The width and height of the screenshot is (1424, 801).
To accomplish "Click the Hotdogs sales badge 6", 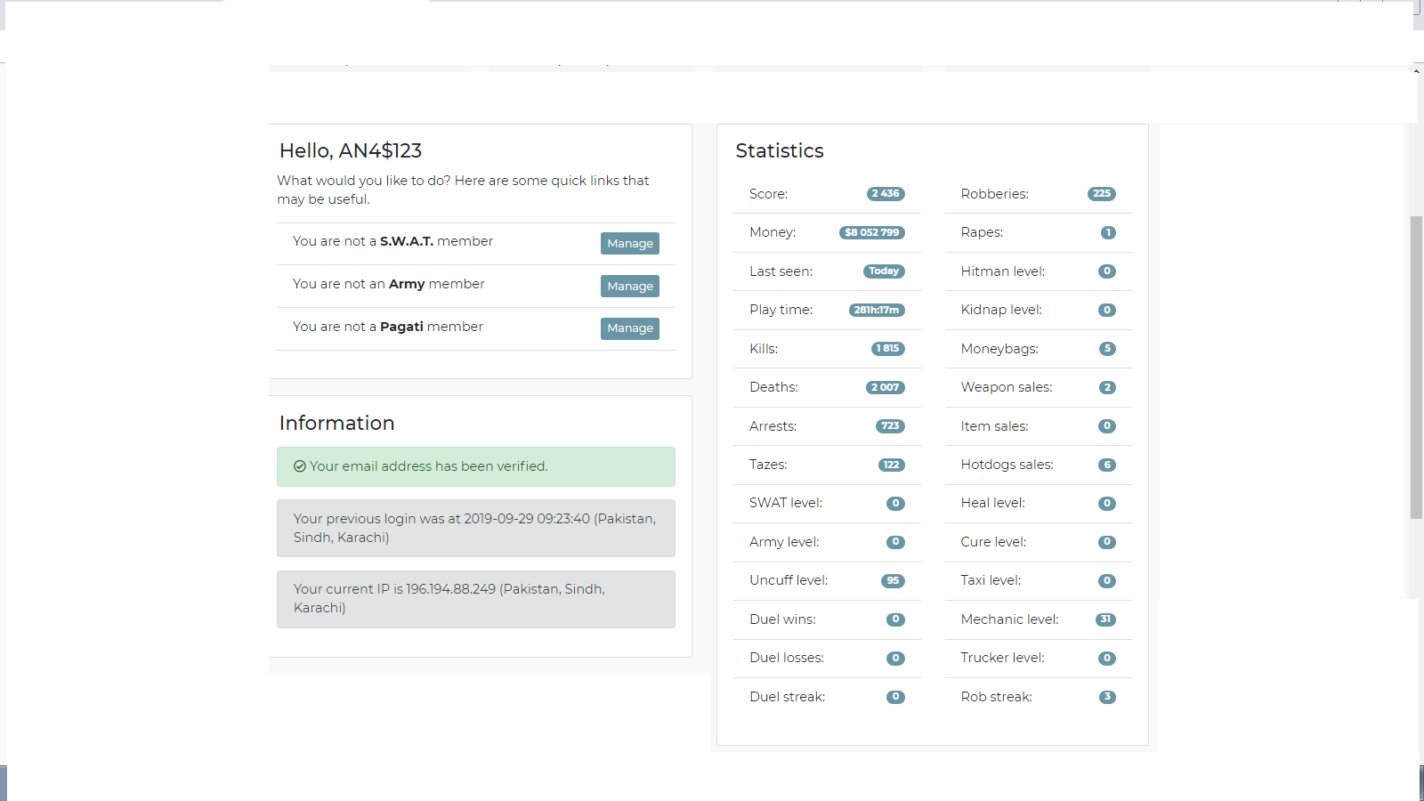I will tap(1107, 465).
